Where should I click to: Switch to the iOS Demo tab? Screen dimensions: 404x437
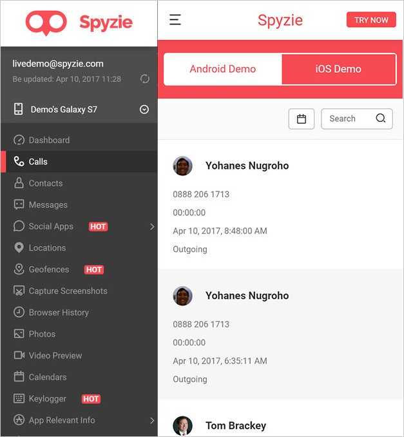coord(338,69)
